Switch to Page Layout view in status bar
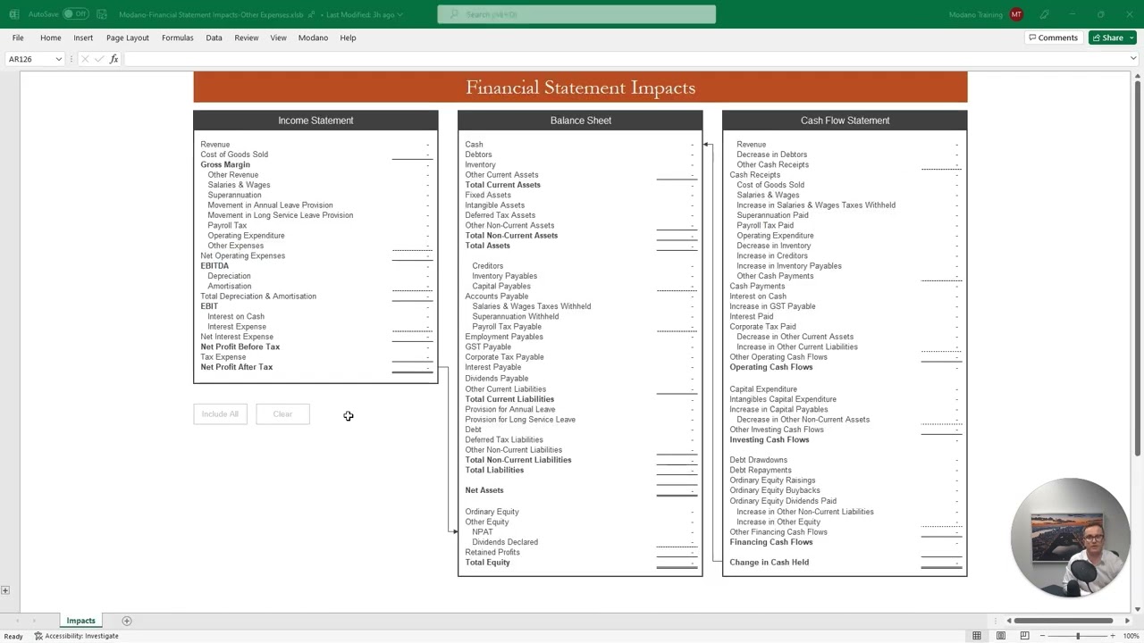This screenshot has height=643, width=1144. (1001, 636)
